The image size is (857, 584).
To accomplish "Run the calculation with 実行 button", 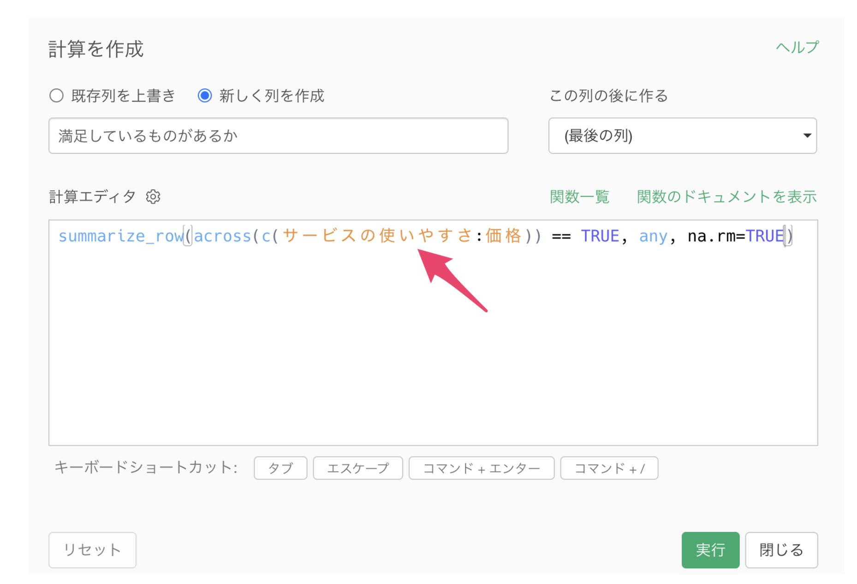I will pyautogui.click(x=710, y=550).
